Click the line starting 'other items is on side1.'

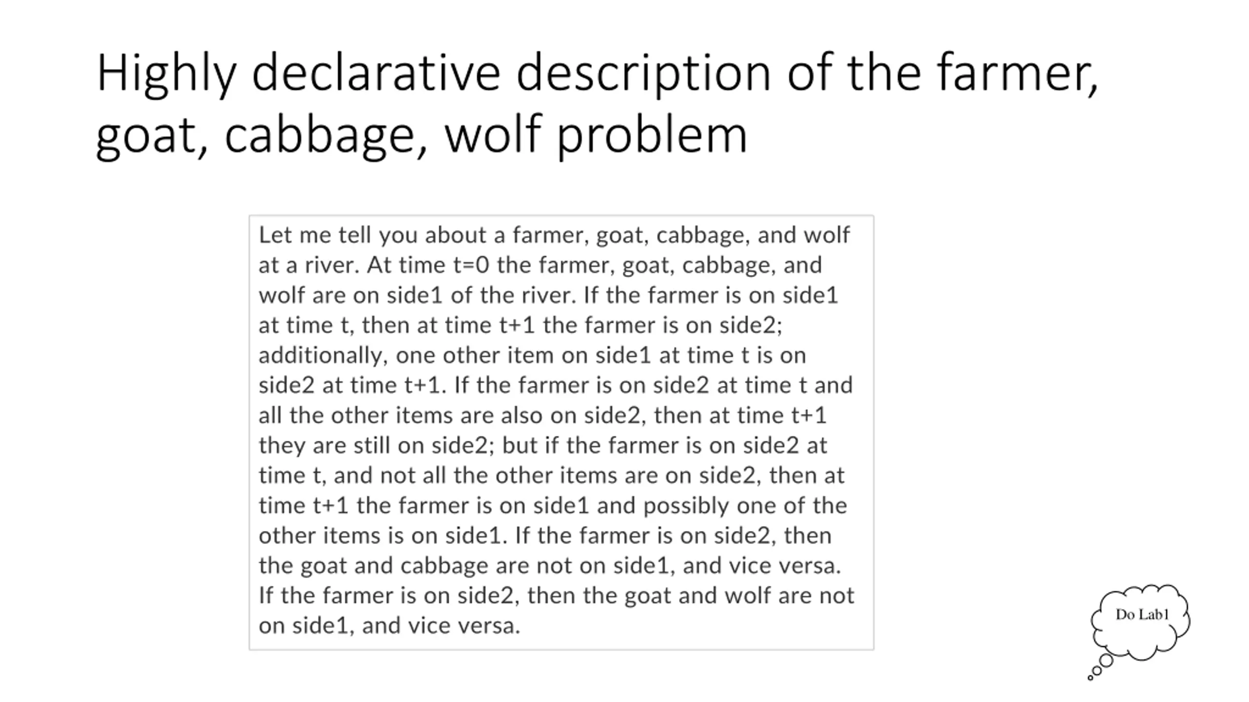(545, 536)
